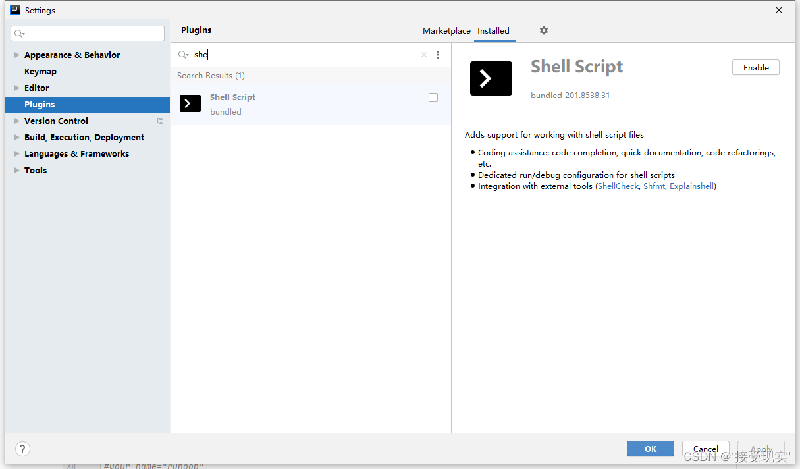Open the help question mark button

coord(22,449)
